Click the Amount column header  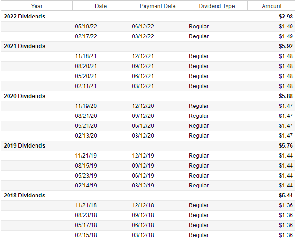click(271, 6)
